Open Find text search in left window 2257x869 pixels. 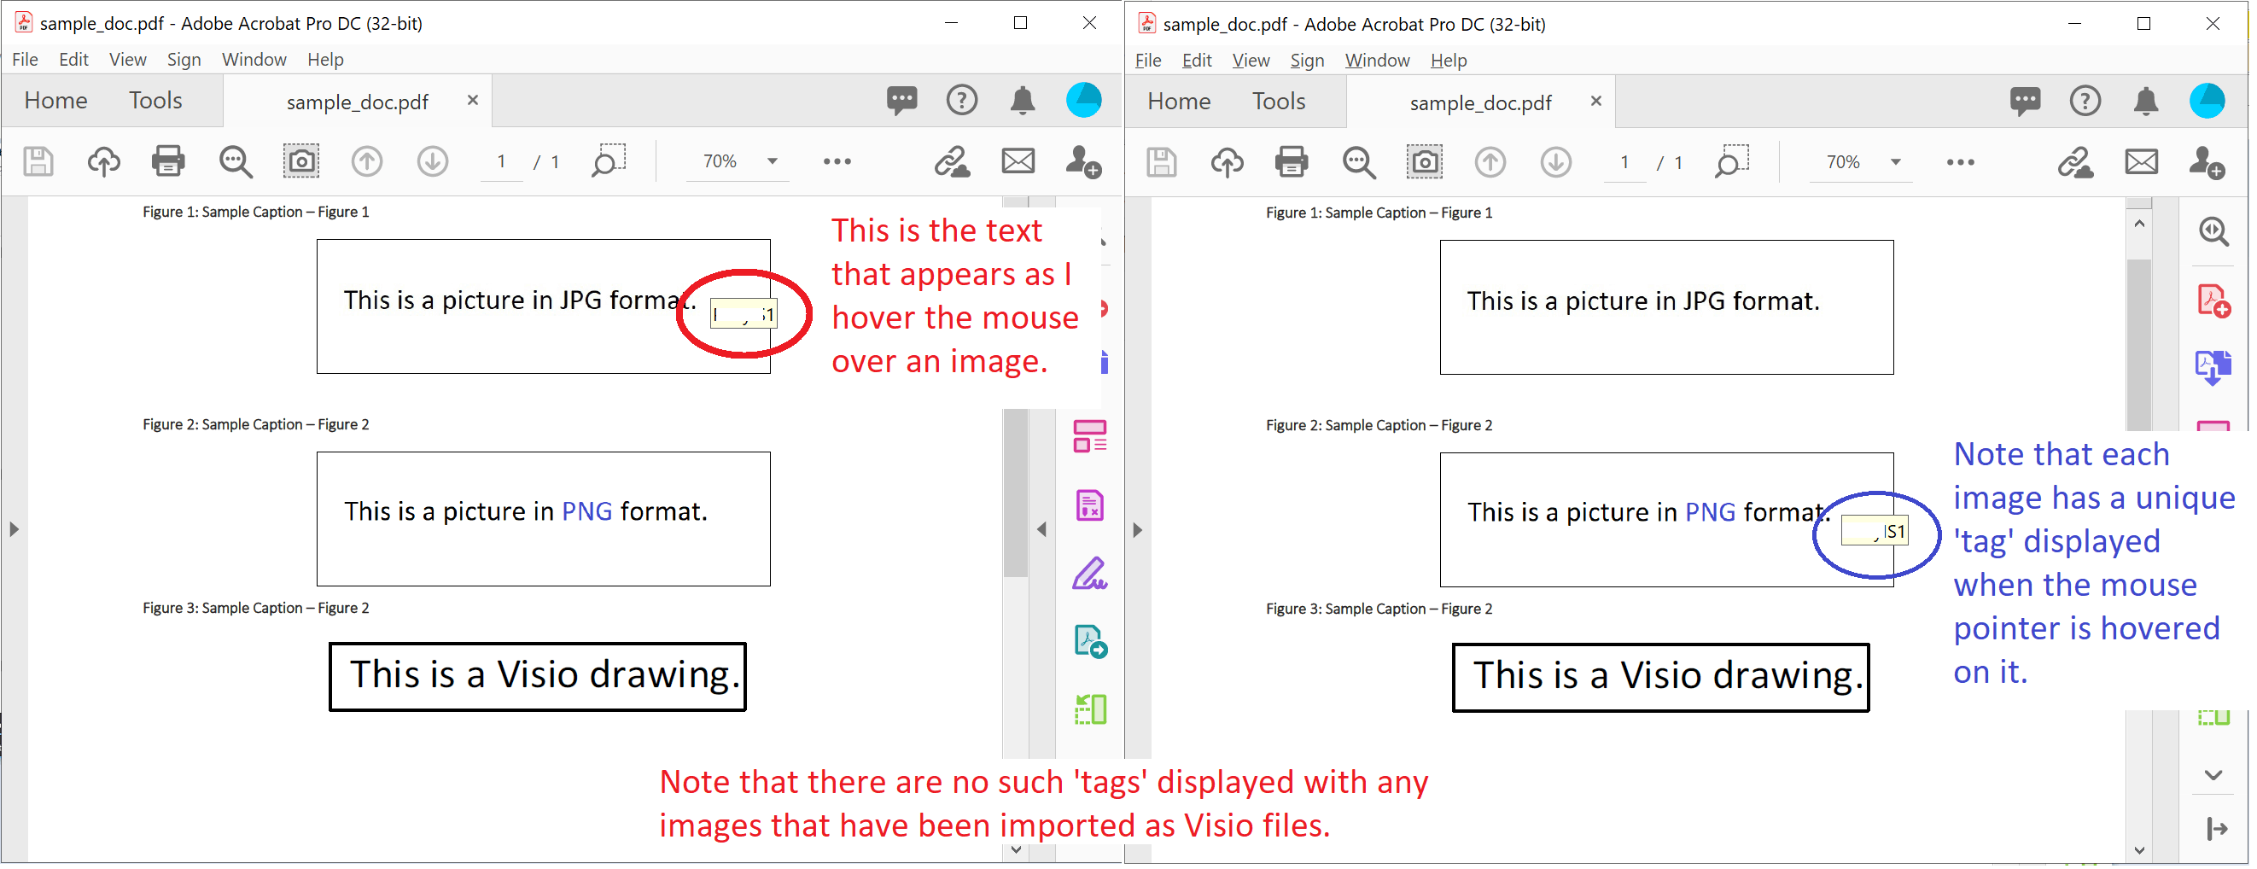236,162
